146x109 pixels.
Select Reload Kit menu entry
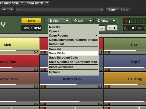tap(73, 44)
